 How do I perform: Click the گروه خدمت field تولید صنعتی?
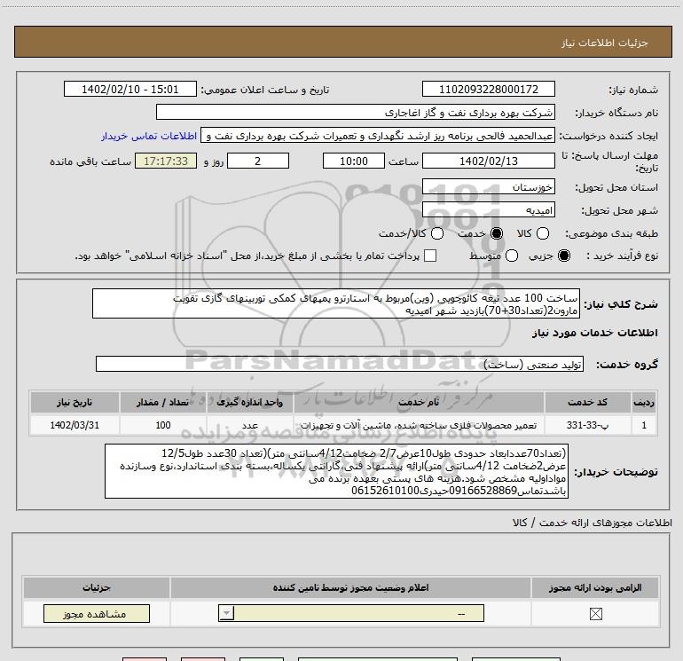click(340, 364)
